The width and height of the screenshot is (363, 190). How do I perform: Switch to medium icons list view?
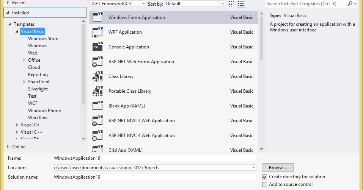[241, 4]
